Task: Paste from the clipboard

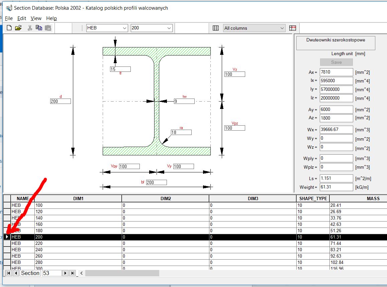Action: [x=48, y=28]
